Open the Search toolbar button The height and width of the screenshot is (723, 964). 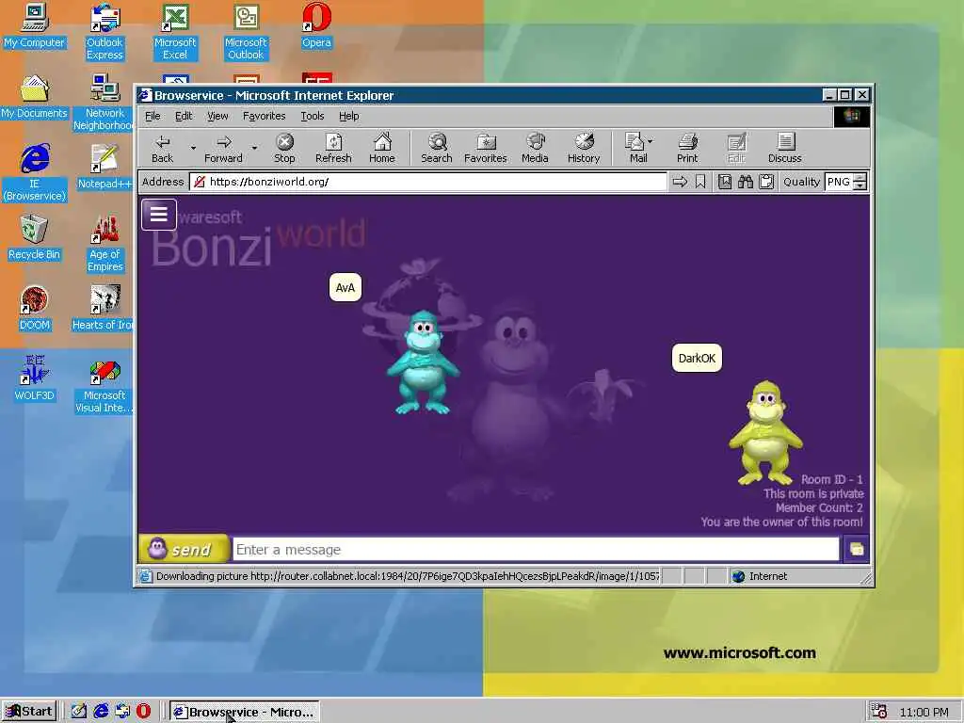437,148
